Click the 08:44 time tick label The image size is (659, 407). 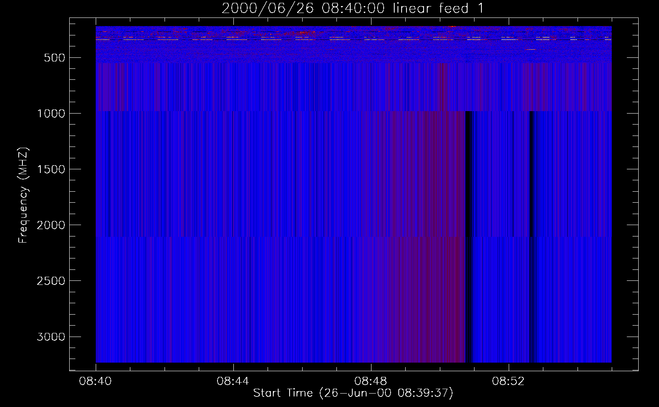[233, 381]
